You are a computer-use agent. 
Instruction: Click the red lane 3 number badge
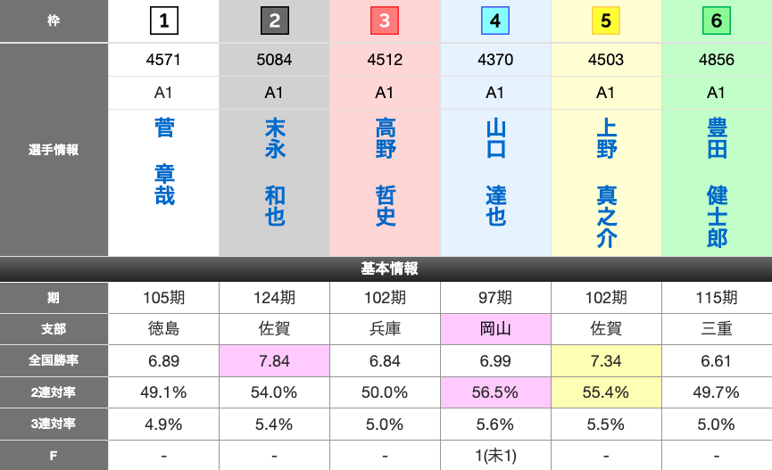pos(385,21)
